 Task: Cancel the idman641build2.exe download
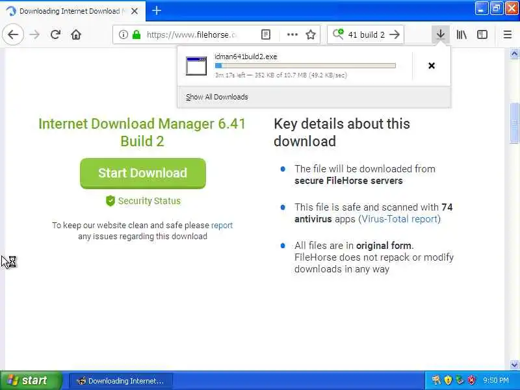tap(432, 66)
